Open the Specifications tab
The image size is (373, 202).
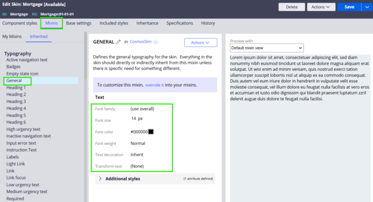click(180, 23)
